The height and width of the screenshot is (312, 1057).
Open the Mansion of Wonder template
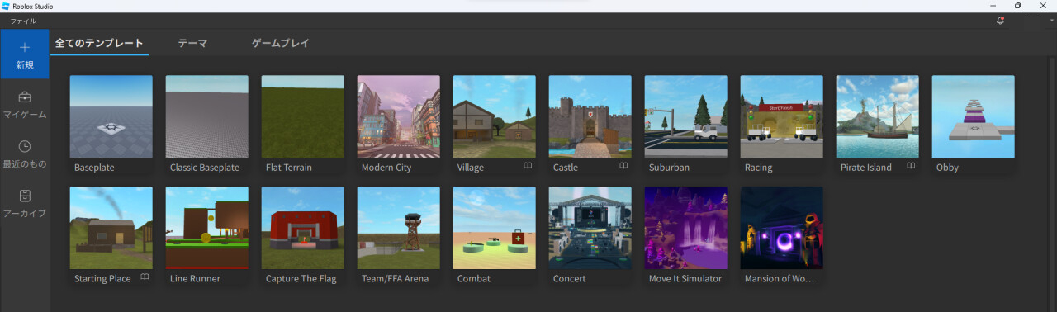tap(782, 228)
